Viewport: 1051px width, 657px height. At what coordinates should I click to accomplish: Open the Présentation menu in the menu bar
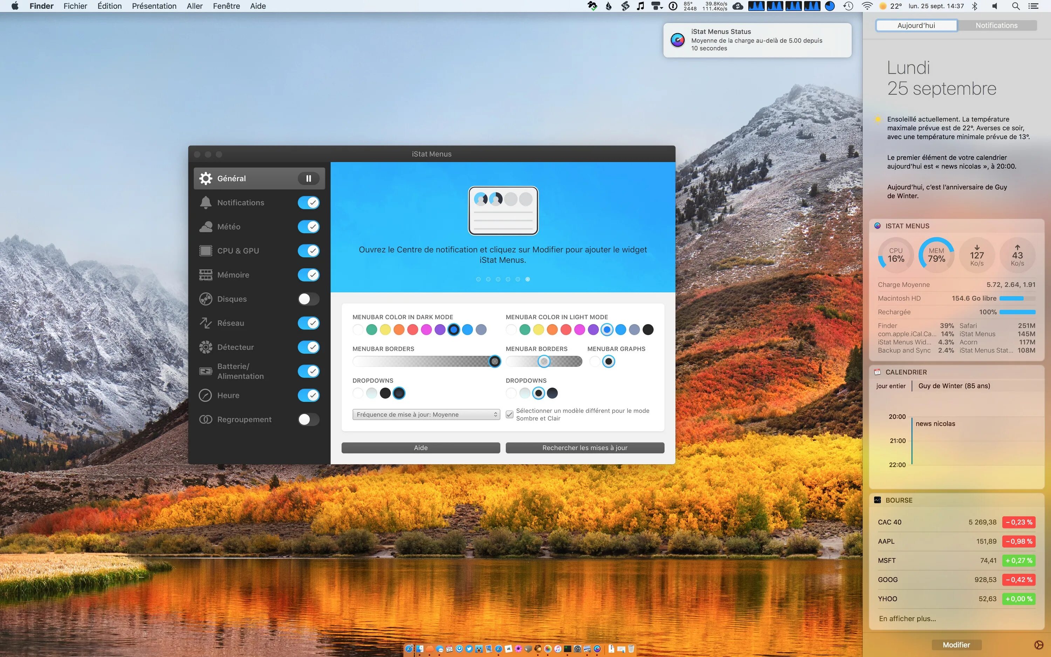[x=154, y=6]
